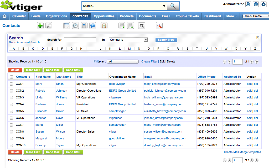Click the green plus Create Contact icon
The width and height of the screenshot is (269, 168).
(x=40, y=26)
